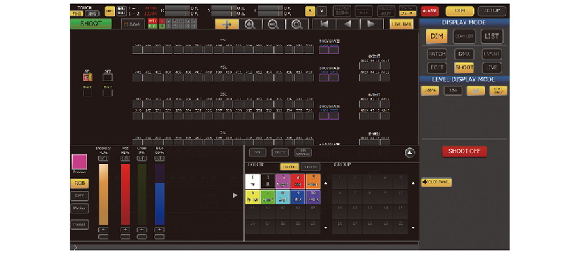Click the red SHOOT OFF button
Image resolution: width=577 pixels, height=254 pixels.
(464, 151)
